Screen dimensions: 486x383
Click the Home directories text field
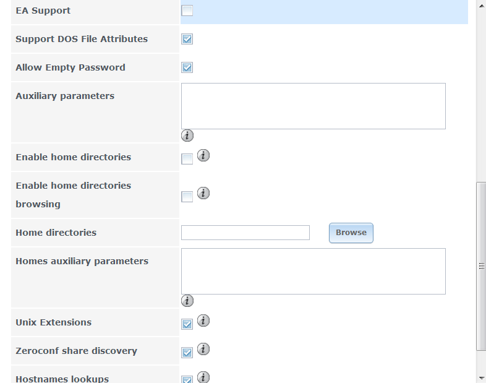tap(245, 233)
